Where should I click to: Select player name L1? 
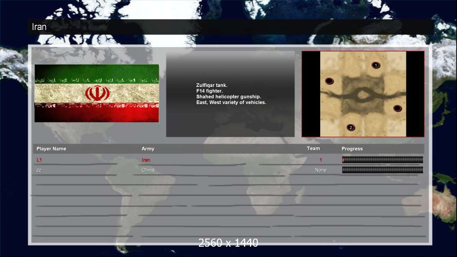[39, 160]
